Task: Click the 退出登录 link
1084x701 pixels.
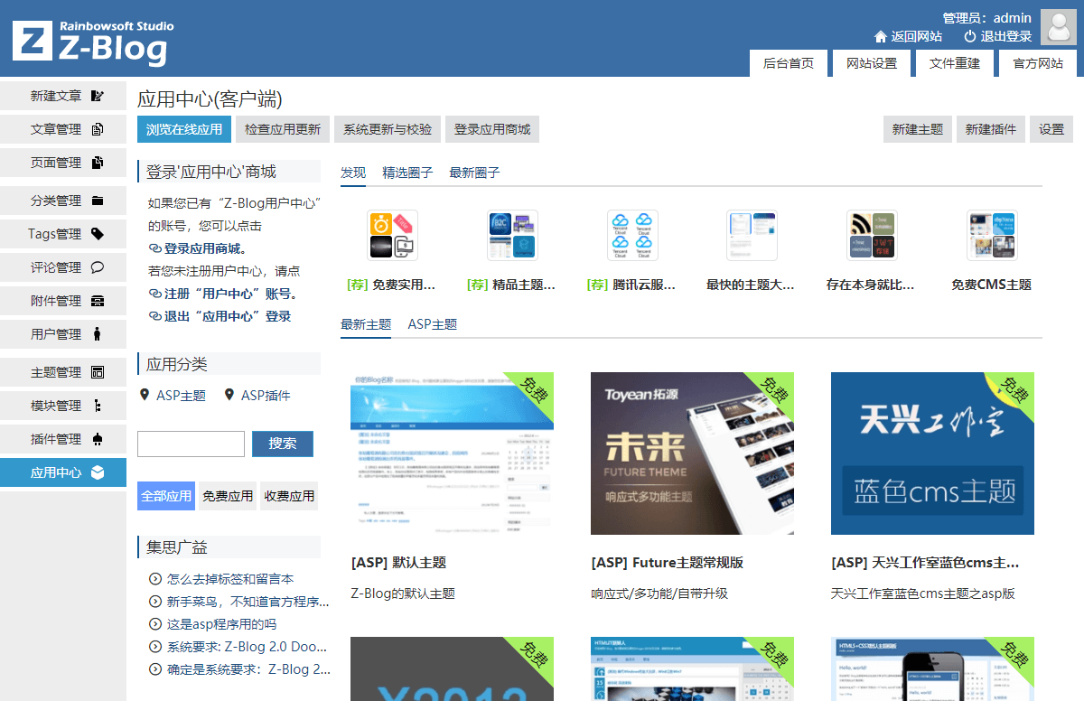Action: (x=1006, y=37)
